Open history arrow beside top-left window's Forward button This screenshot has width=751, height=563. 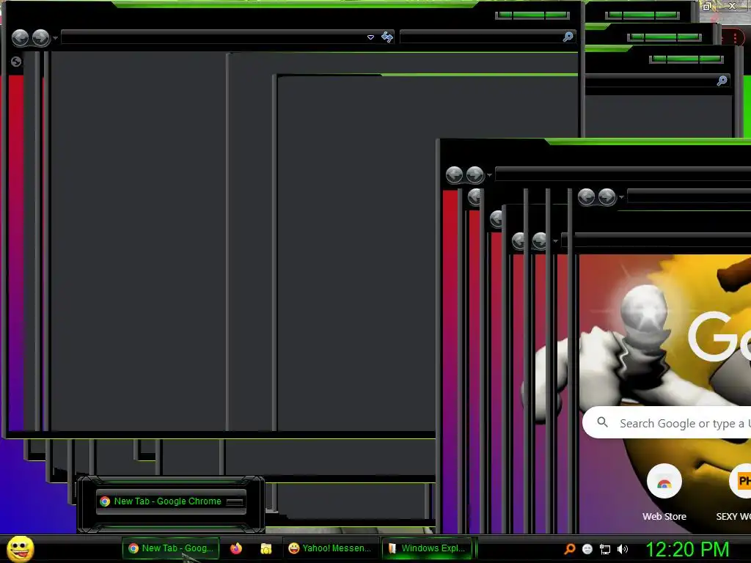56,38
